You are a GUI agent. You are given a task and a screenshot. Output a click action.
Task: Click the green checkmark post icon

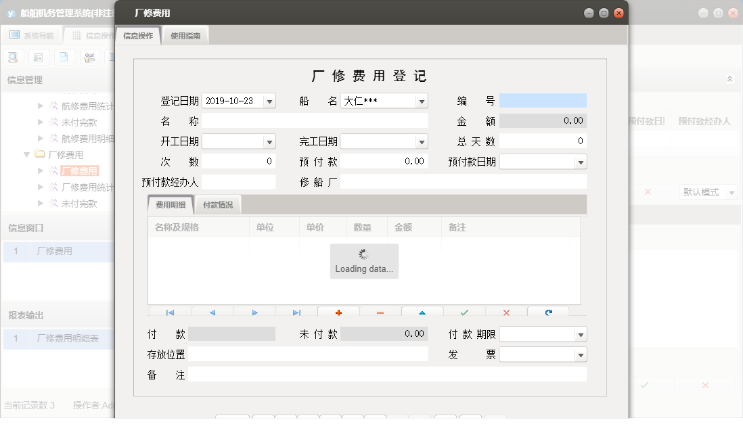[464, 312]
